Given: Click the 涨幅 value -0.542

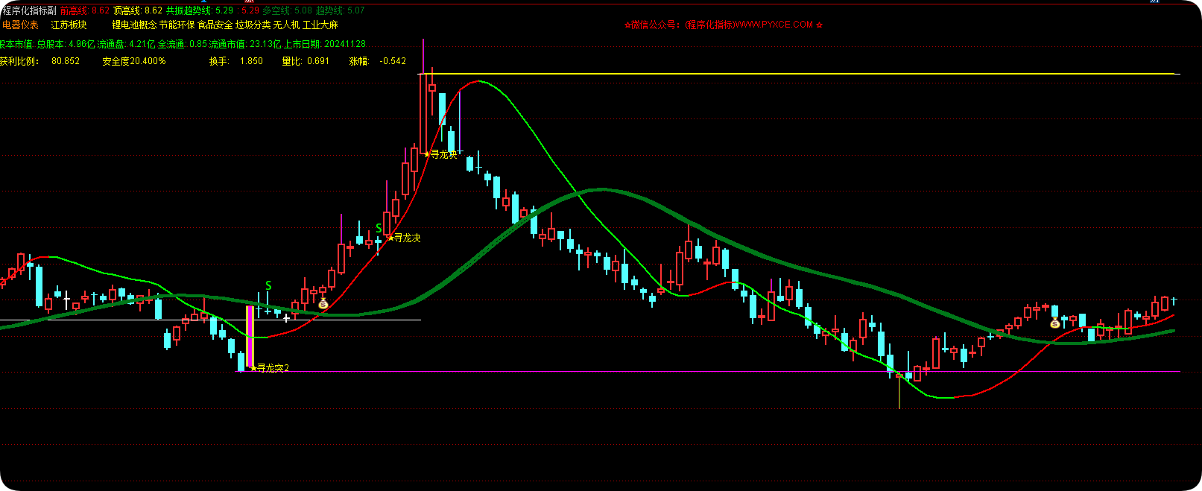Looking at the screenshot, I should point(393,61).
